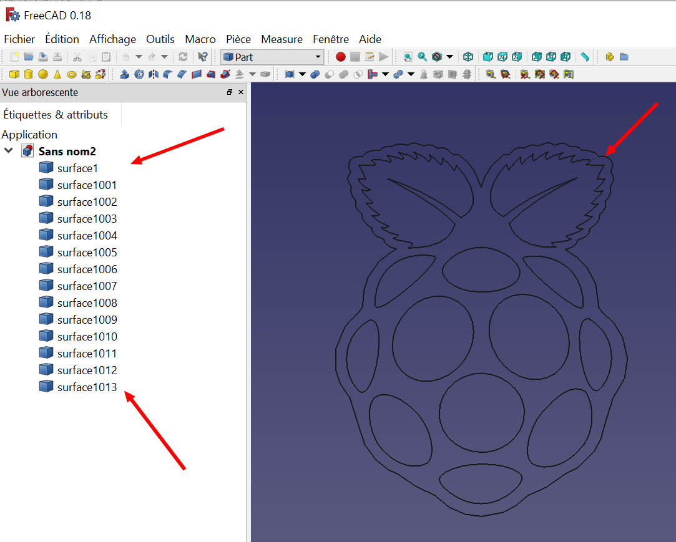This screenshot has height=542, width=676.
Task: Open the join features dropdown arrow
Action: point(385,75)
